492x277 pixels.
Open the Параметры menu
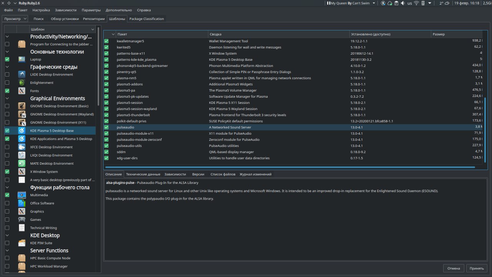pyautogui.click(x=91, y=10)
